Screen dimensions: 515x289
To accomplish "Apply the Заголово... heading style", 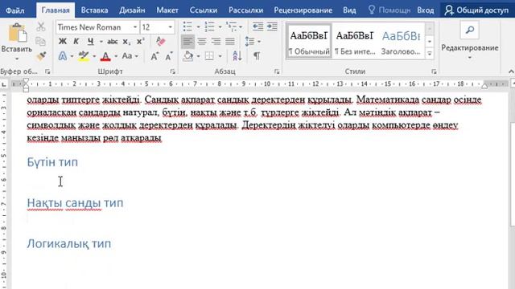I will 401,41.
